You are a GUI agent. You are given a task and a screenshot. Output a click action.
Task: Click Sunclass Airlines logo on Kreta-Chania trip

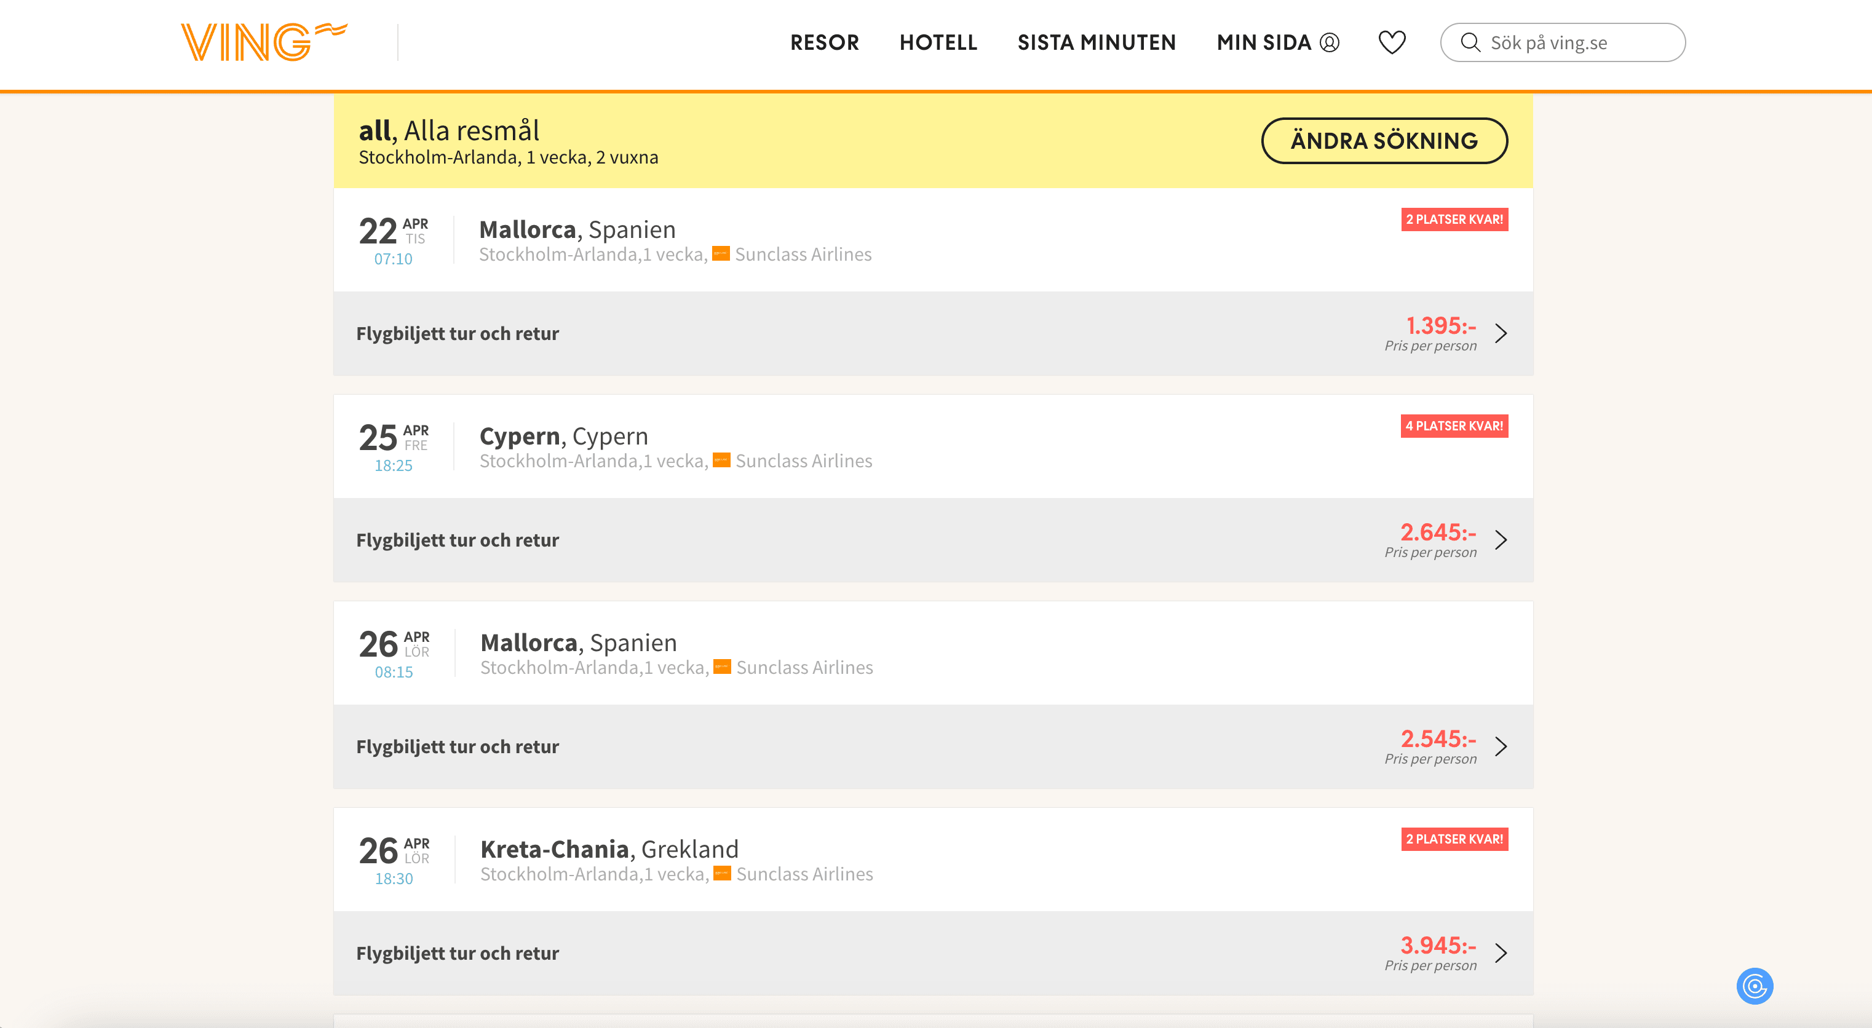(721, 873)
